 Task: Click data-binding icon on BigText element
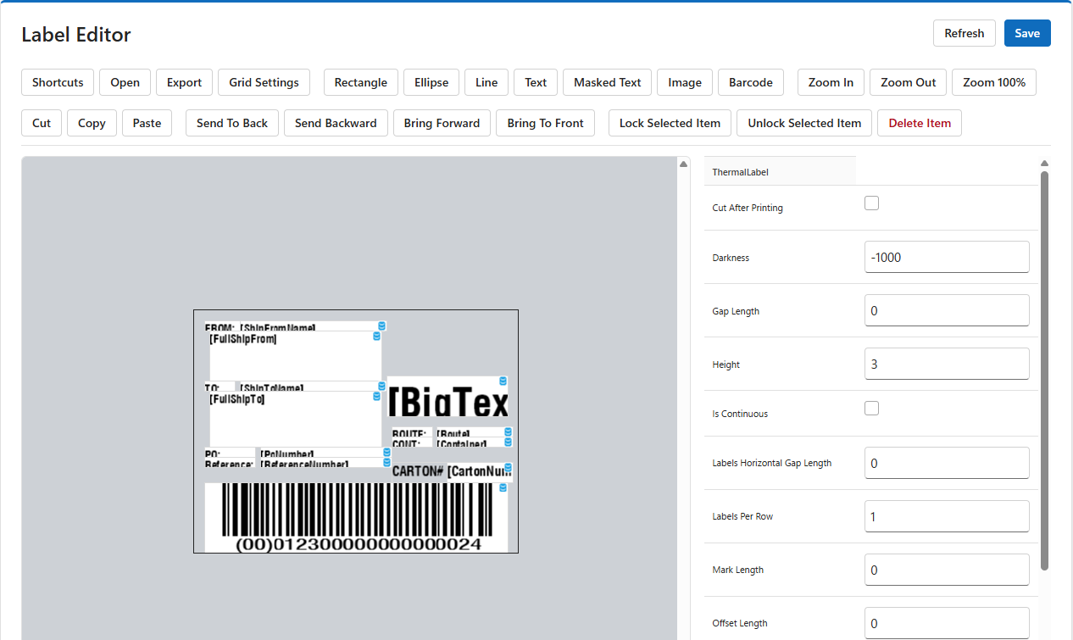click(x=503, y=381)
